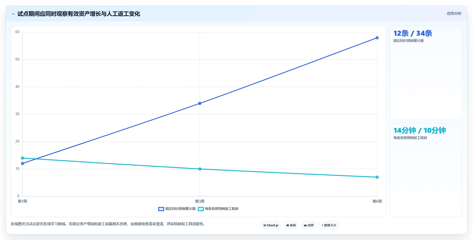Viewport: 473px width, 240px height.
Task: Toggle the 每条有效用例返工耗时 legend swatch
Action: pyautogui.click(x=201, y=209)
